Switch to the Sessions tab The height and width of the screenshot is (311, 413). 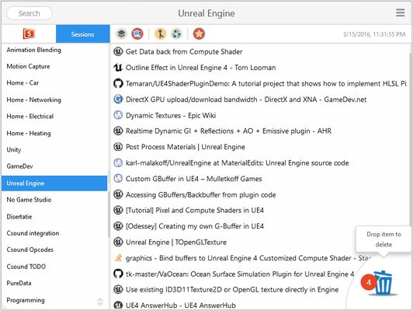coord(83,34)
